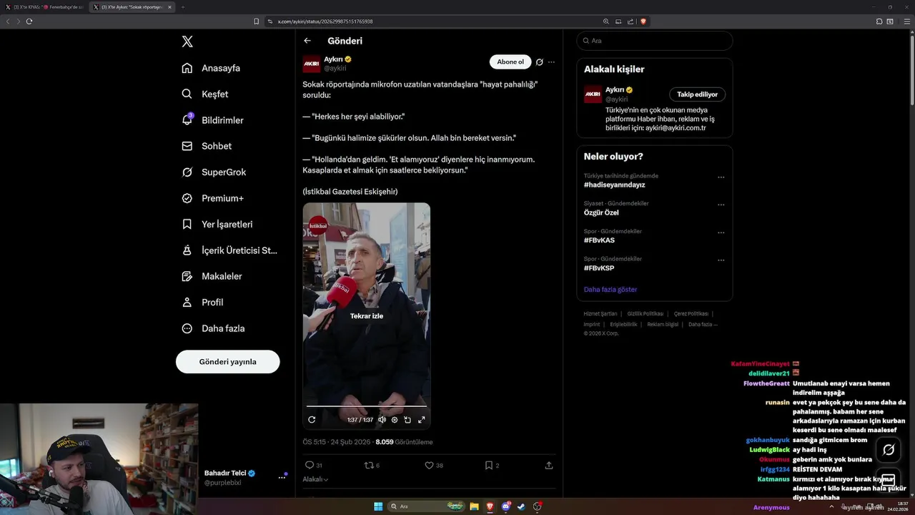915x515 pixels.
Task: Open Keşfet explore page
Action: 205,94
